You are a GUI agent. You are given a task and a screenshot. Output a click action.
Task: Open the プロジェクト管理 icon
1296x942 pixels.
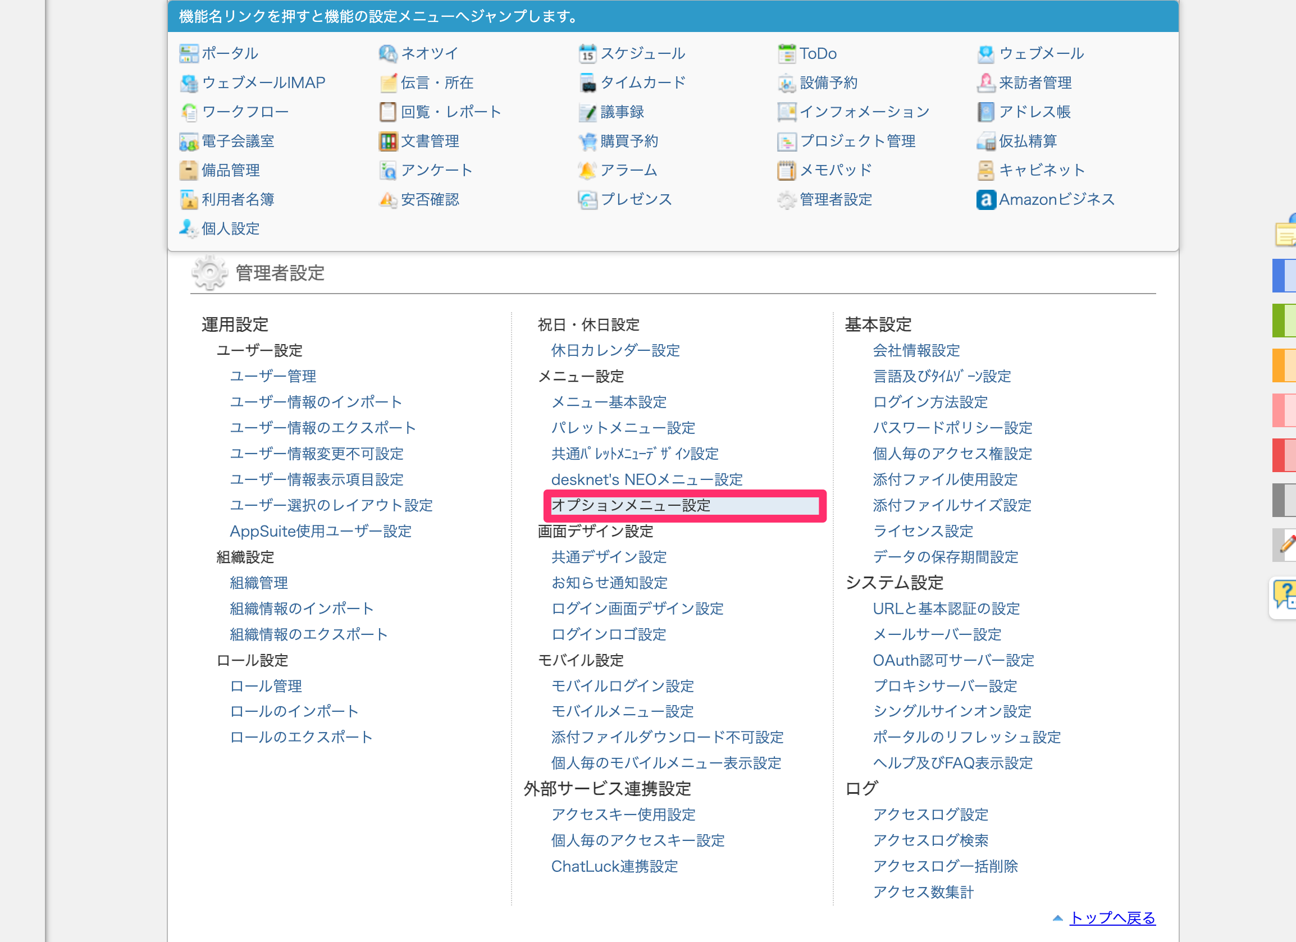787,141
